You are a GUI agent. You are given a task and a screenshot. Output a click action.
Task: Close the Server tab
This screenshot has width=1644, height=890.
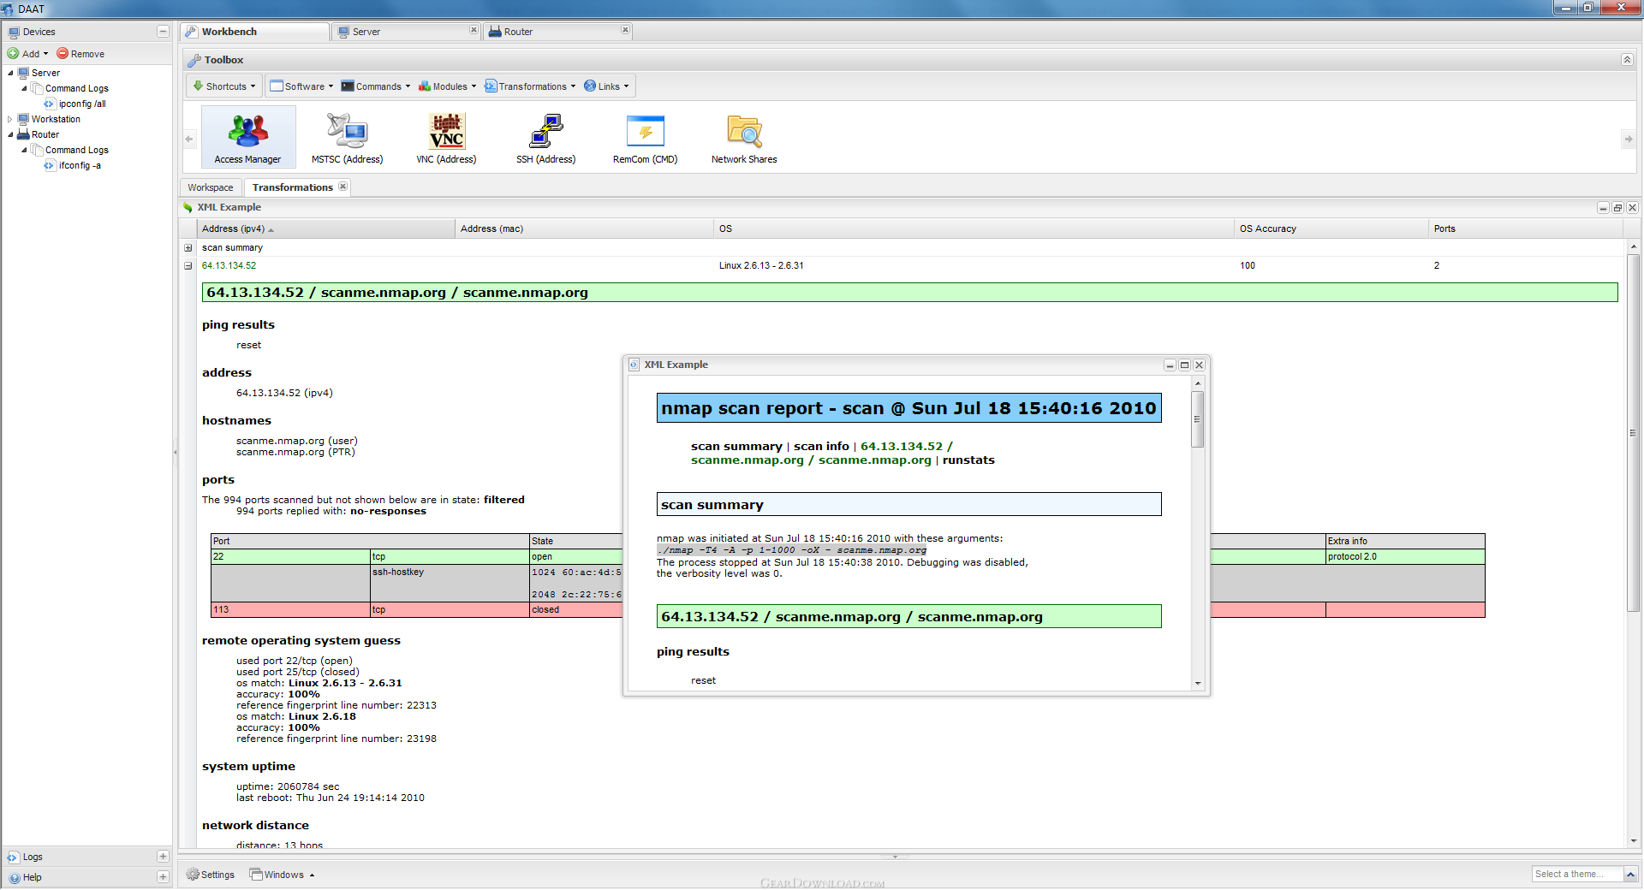point(474,30)
